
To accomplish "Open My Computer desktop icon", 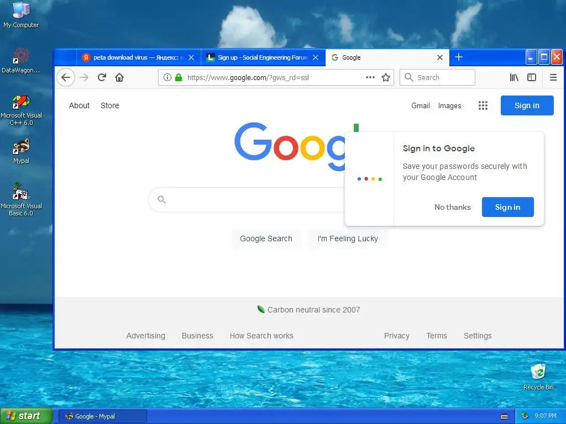I will [21, 14].
